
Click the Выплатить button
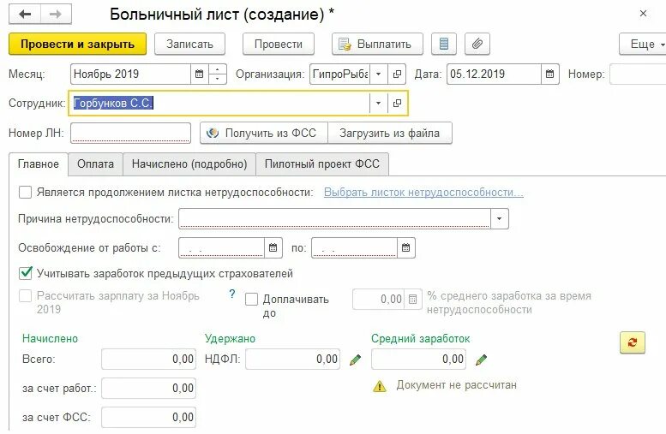click(x=377, y=45)
